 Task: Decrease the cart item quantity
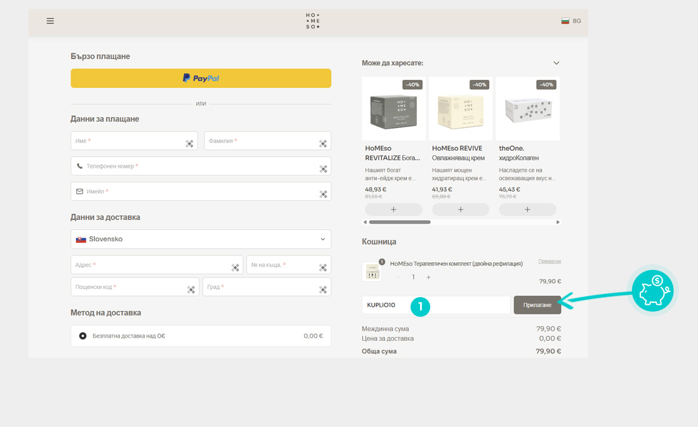(x=398, y=277)
